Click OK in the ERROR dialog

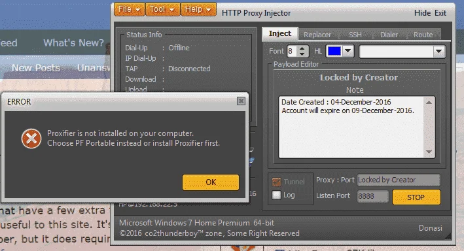(x=211, y=182)
